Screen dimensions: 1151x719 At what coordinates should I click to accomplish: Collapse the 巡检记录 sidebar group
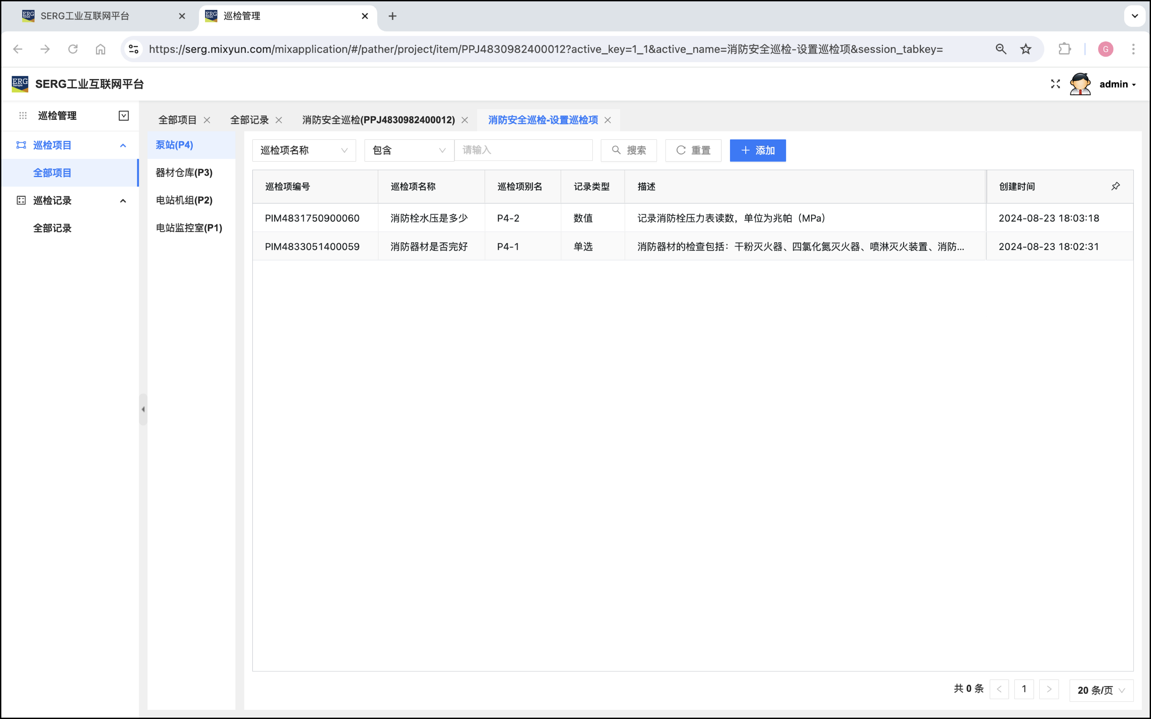123,201
